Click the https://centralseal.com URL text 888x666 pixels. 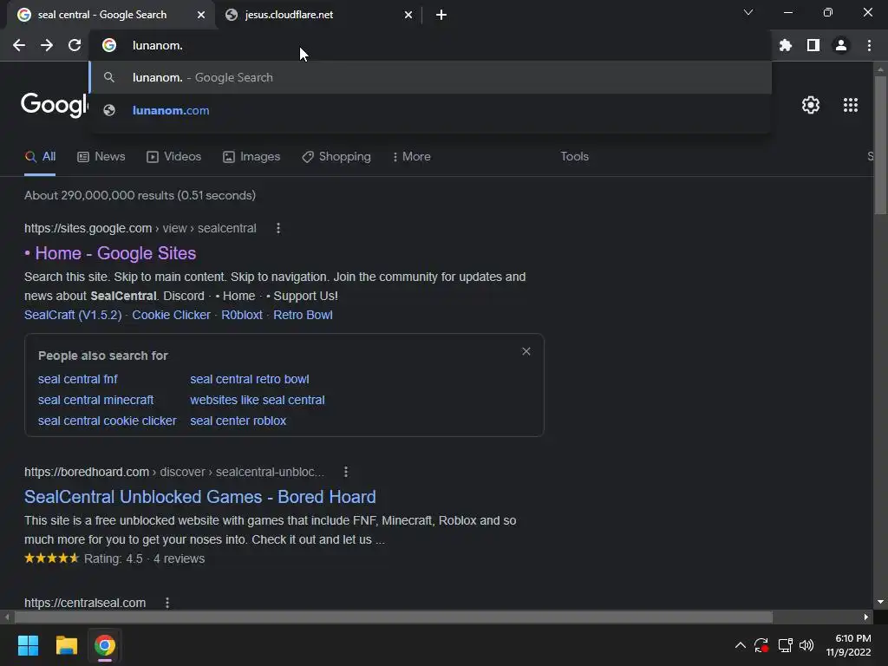[85, 603]
